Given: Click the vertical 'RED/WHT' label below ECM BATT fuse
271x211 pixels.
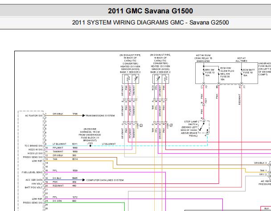Looking at the screenshot, I should coord(239,99).
